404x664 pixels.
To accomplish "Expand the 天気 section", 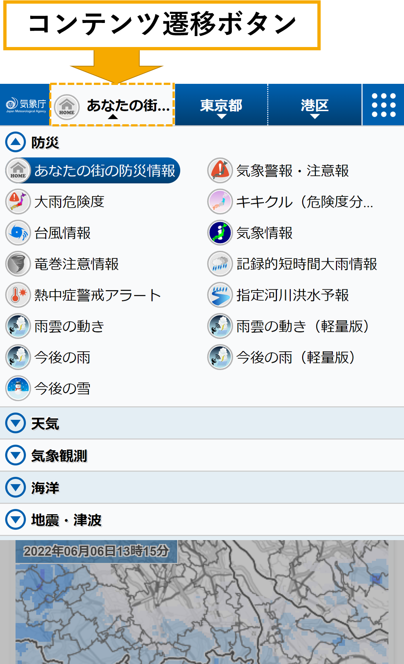I will tap(16, 423).
